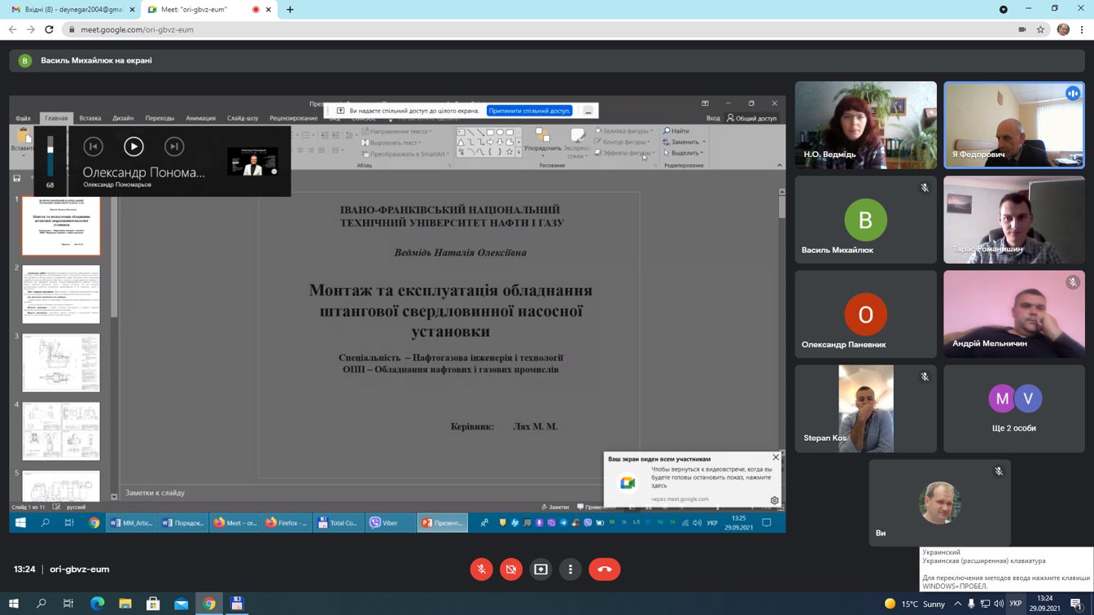Skip to previous track in media overlay
The image size is (1094, 615).
click(x=93, y=146)
